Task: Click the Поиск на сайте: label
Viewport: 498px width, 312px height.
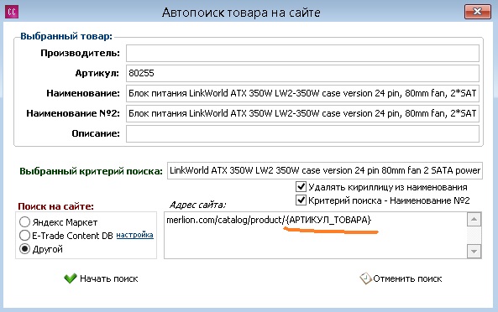Action: tap(56, 206)
